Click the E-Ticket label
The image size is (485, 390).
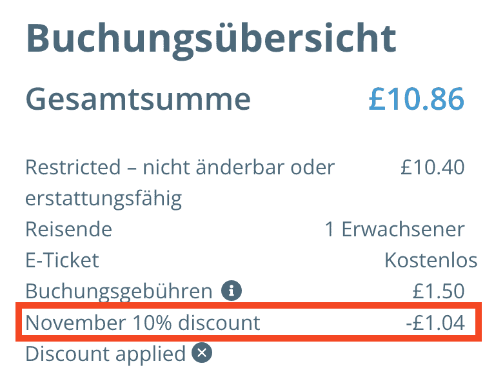tap(62, 260)
